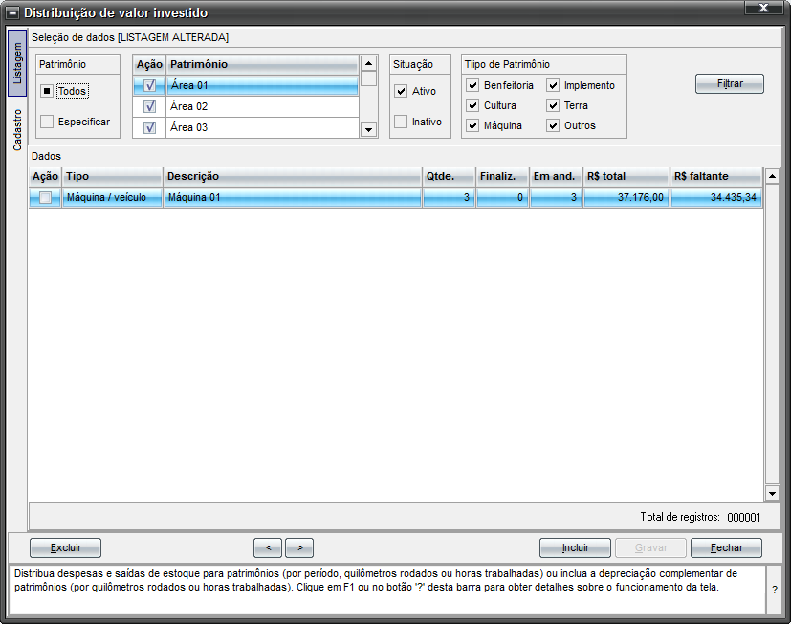This screenshot has width=791, height=624.
Task: Select the Todos patrimônio option
Action: [47, 91]
